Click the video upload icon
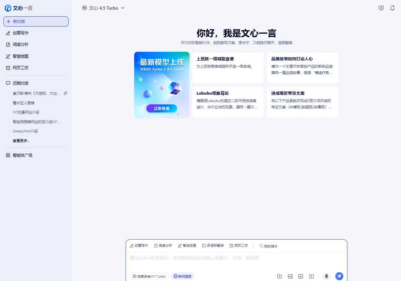The height and width of the screenshot is (281, 401). point(311,276)
